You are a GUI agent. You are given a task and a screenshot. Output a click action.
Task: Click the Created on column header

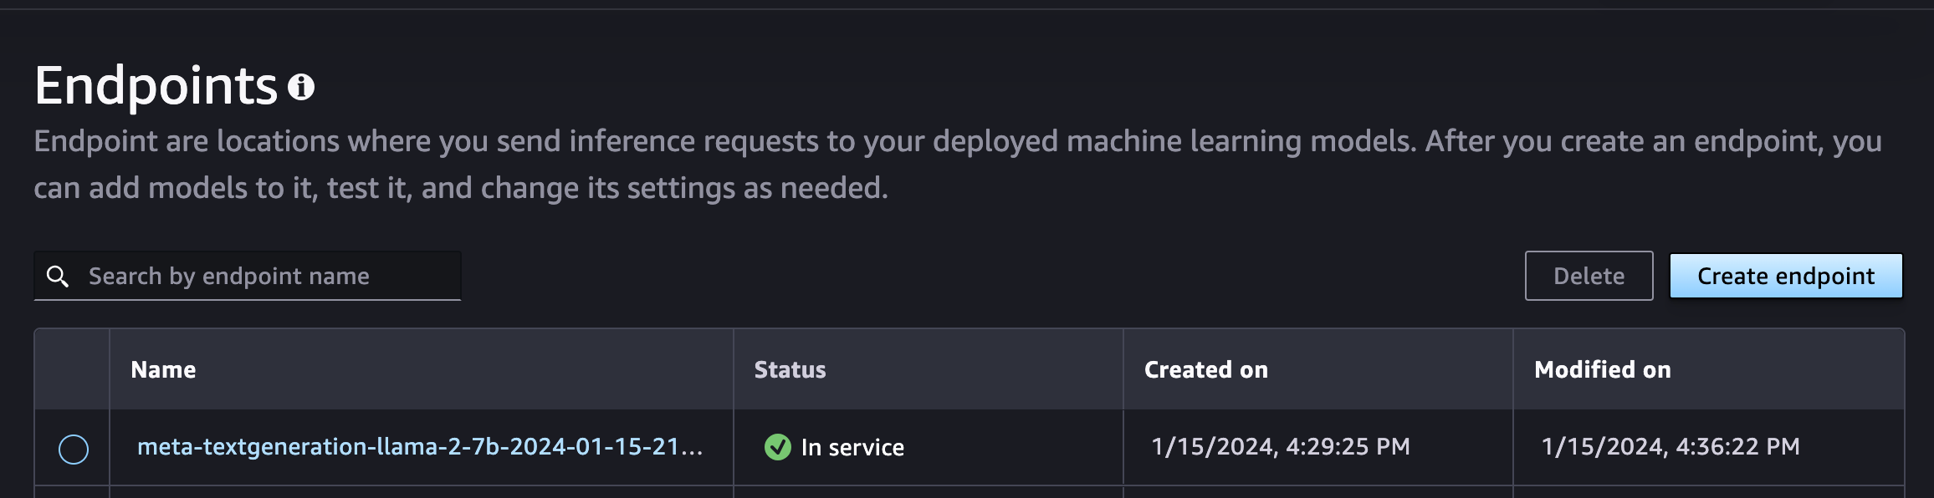pyautogui.click(x=1205, y=370)
